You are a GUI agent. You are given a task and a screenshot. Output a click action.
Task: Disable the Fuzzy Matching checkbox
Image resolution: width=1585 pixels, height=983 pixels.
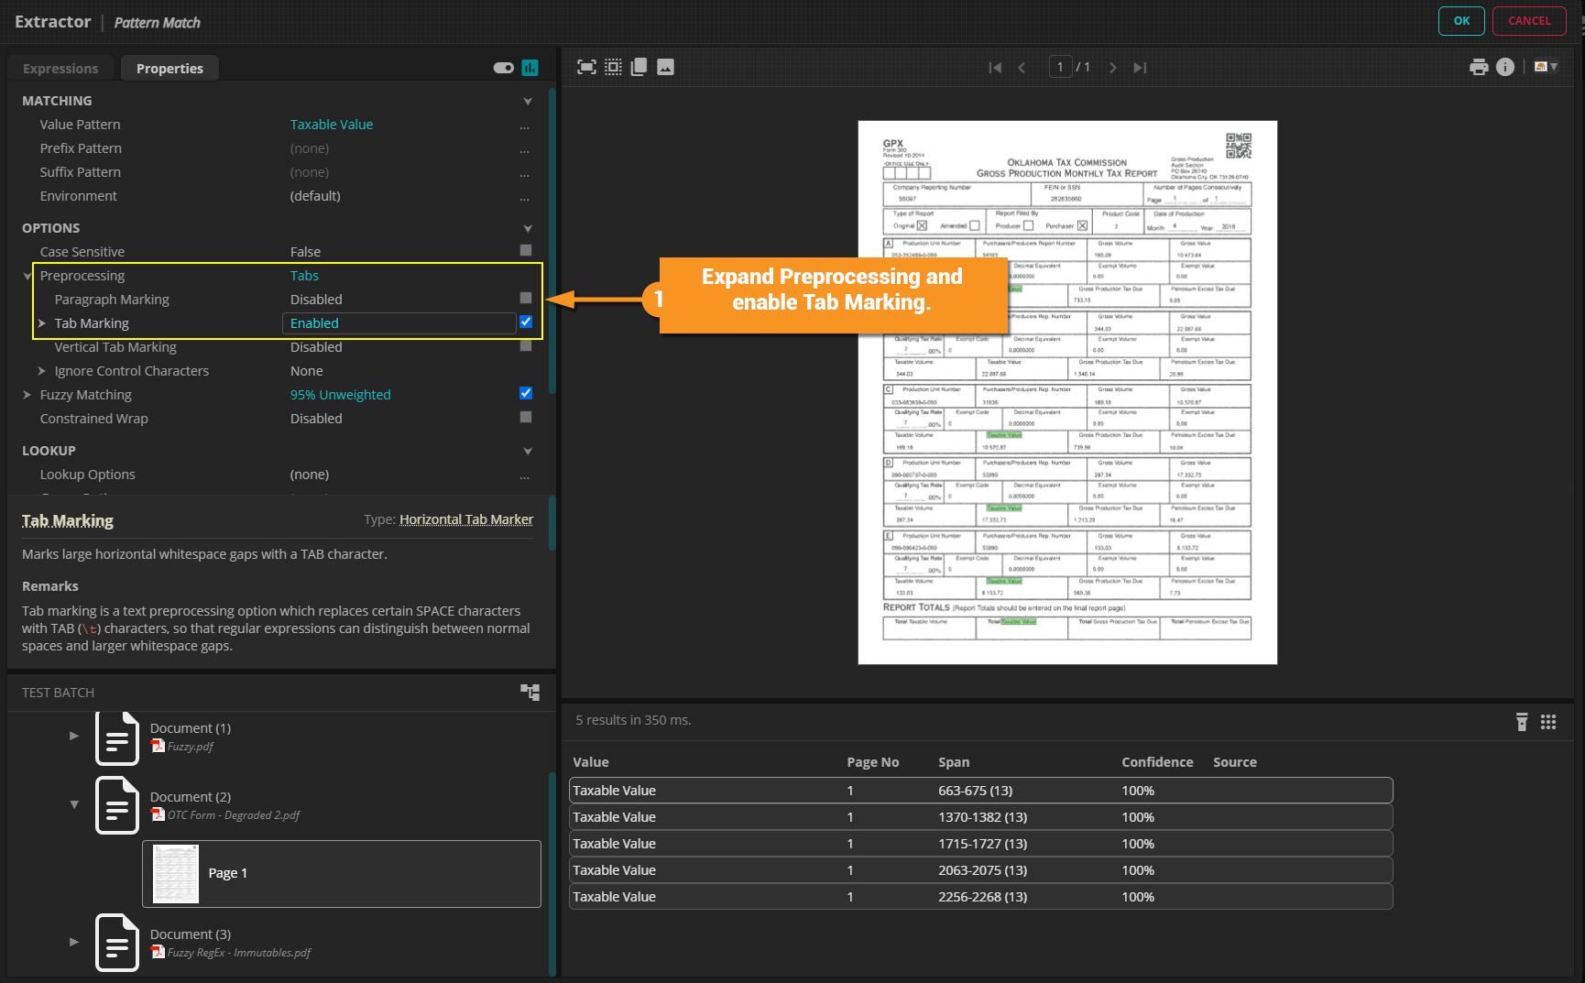click(x=526, y=393)
